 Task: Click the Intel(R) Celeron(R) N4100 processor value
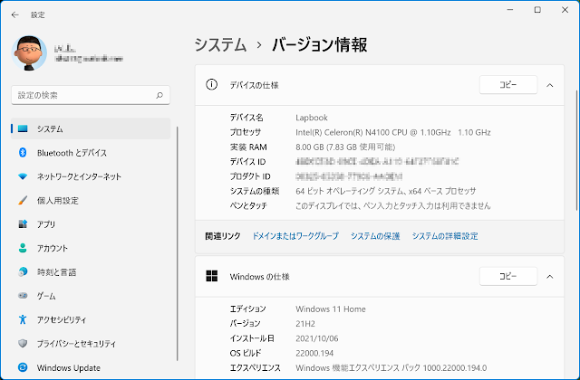click(392, 132)
